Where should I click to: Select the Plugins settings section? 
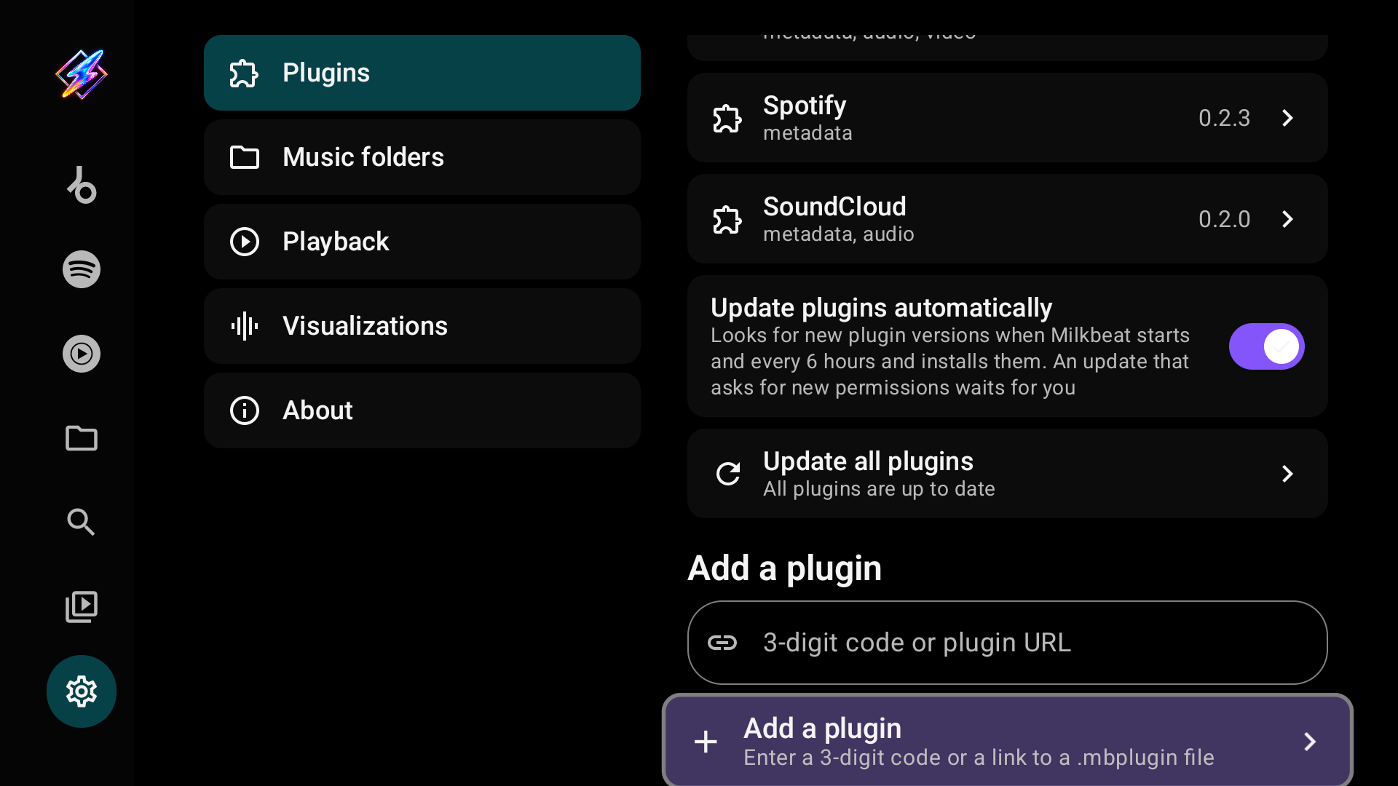pyautogui.click(x=422, y=73)
